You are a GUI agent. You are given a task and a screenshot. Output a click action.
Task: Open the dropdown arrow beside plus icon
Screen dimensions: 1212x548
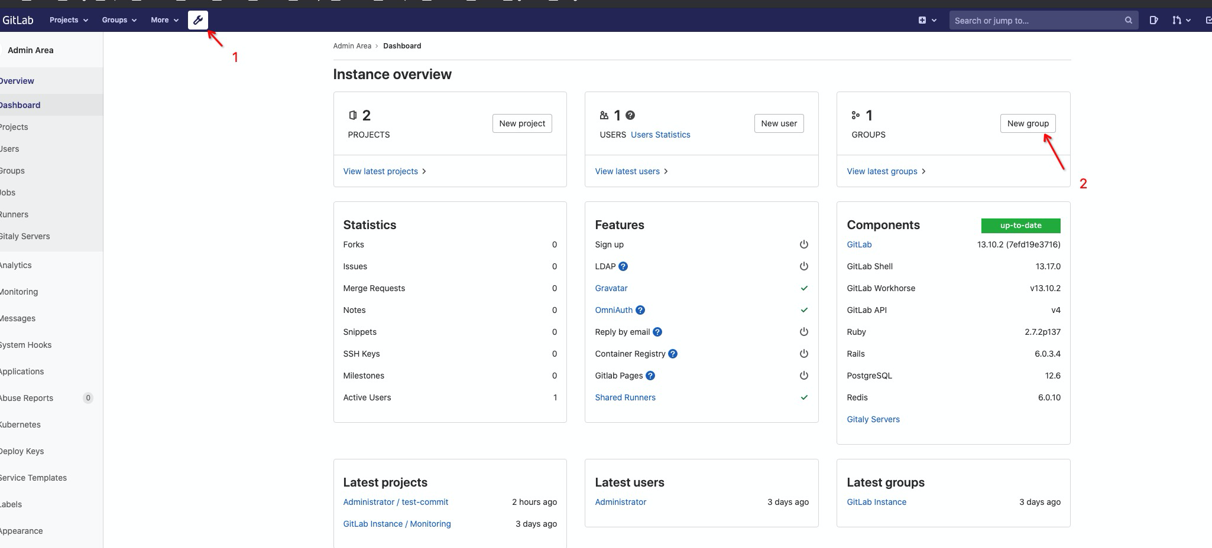(x=934, y=20)
